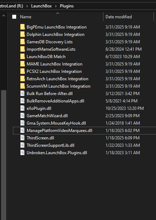The width and height of the screenshot is (156, 220).
Task: Select the BulkRemoveAdditionalApps.dll file name
Action: pyautogui.click(x=55, y=101)
